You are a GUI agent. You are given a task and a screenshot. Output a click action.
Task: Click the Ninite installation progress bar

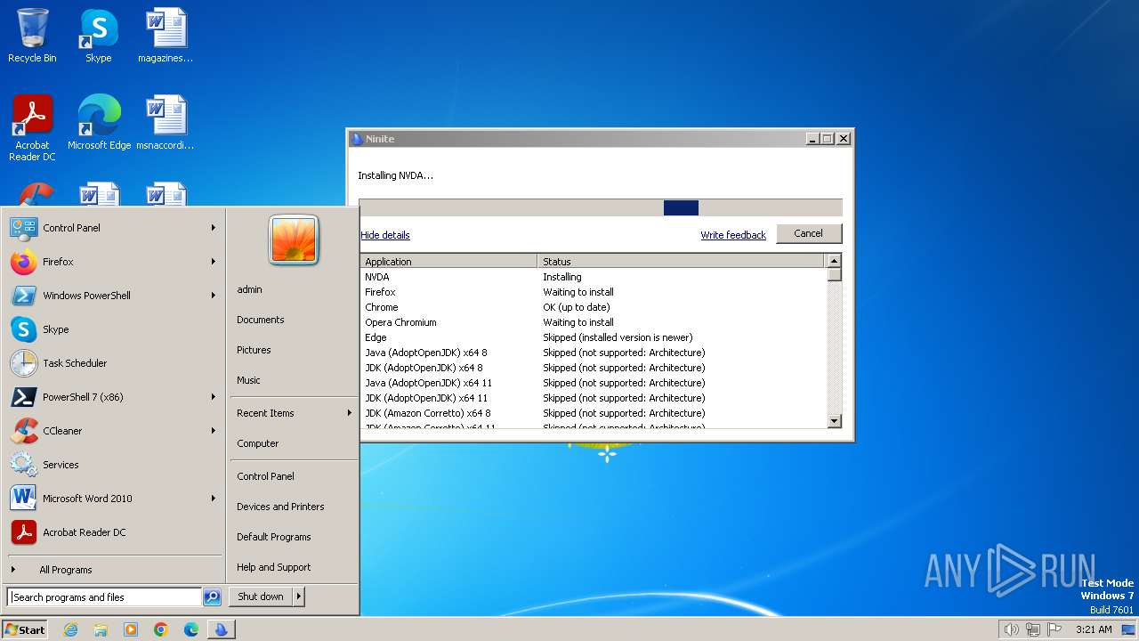pyautogui.click(x=601, y=207)
